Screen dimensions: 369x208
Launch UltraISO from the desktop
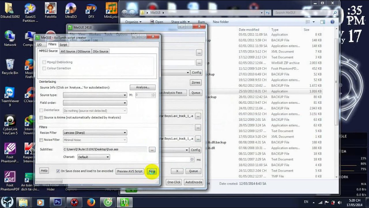(71, 10)
